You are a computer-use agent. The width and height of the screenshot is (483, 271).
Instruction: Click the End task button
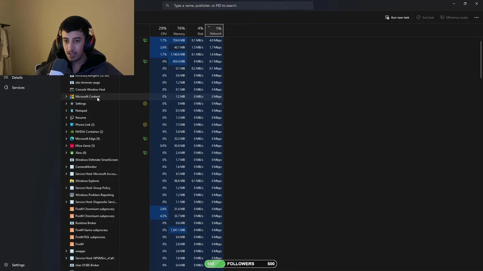pyautogui.click(x=425, y=17)
